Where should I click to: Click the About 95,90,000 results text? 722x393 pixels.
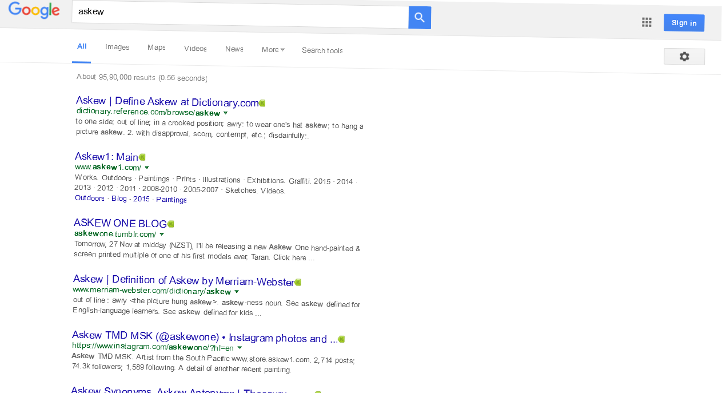pos(142,78)
